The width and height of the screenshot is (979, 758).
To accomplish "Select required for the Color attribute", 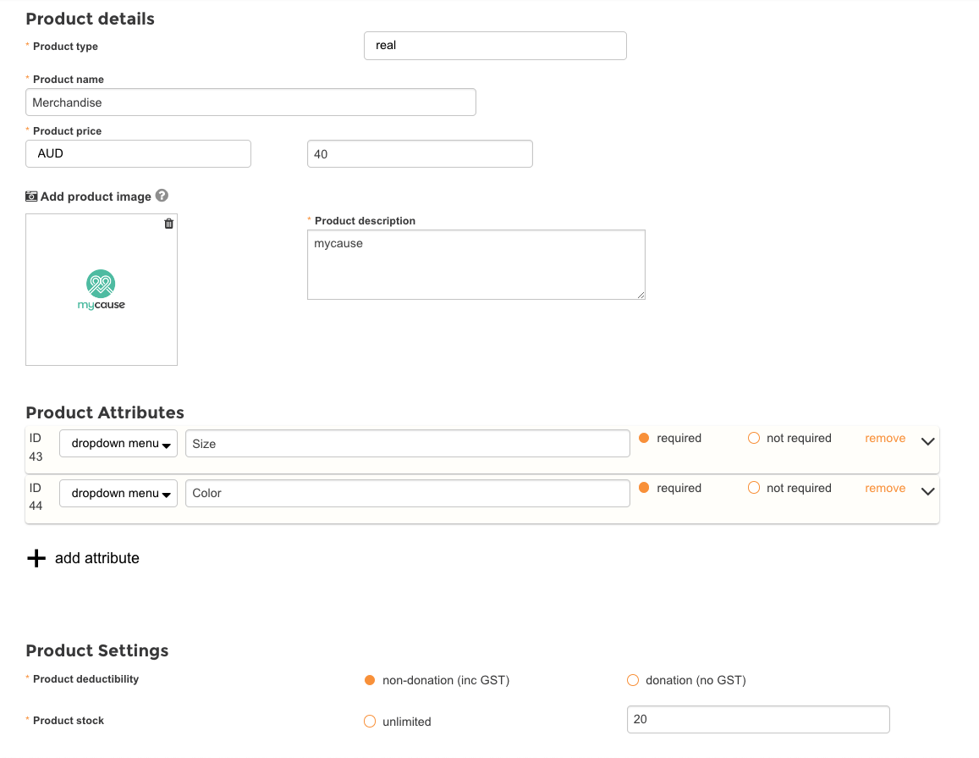I will point(644,488).
